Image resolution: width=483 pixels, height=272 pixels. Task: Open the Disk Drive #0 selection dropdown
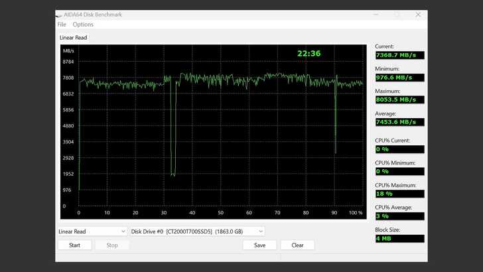(x=197, y=232)
